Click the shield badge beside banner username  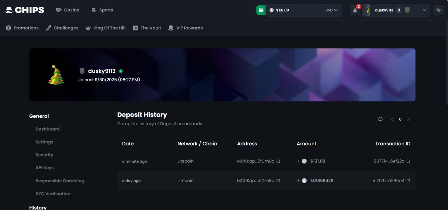tap(82, 71)
